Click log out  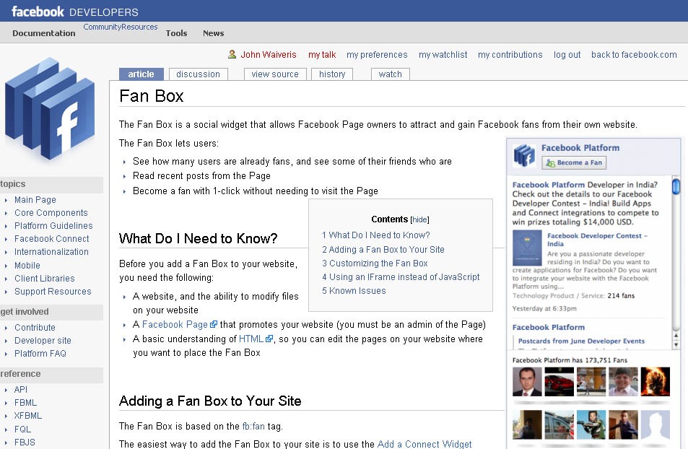tap(567, 54)
